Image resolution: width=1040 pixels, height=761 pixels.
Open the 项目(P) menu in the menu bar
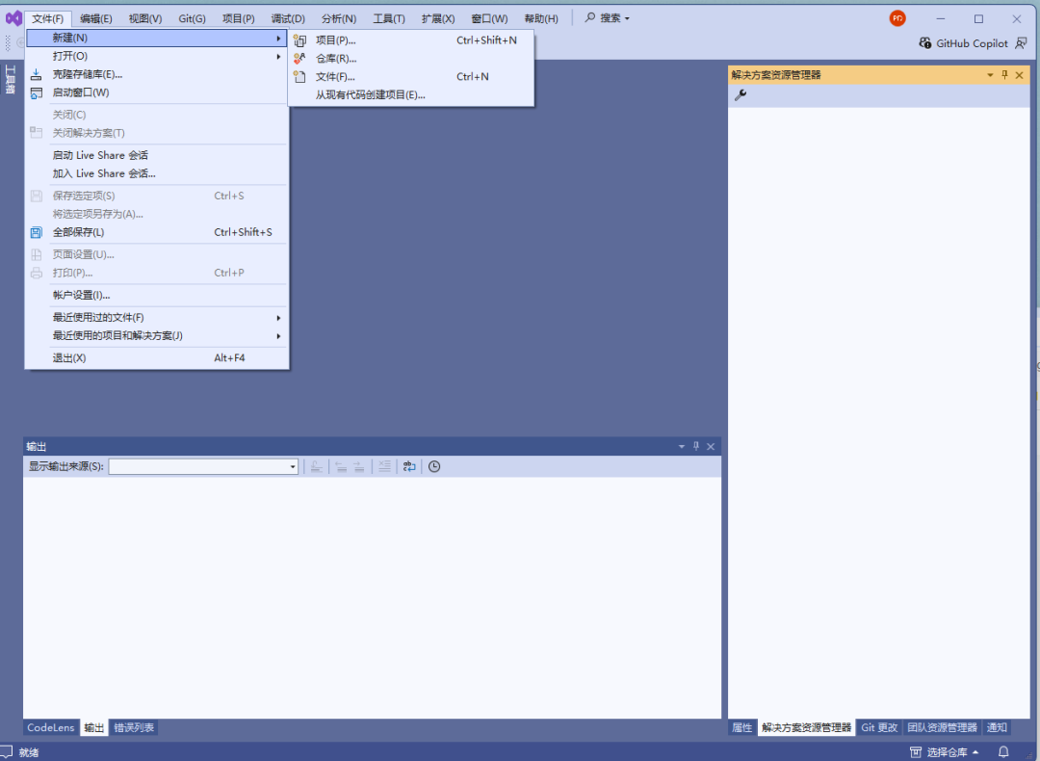(x=239, y=18)
